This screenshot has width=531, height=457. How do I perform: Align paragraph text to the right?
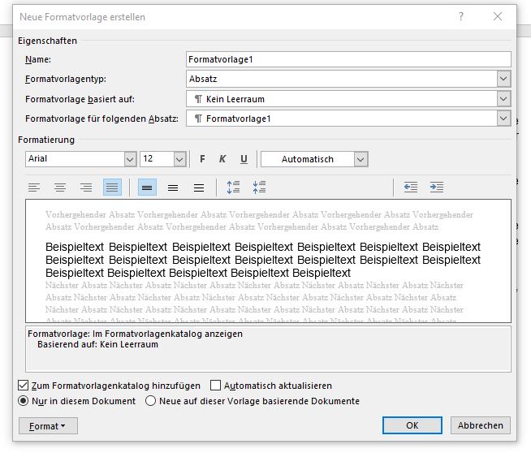(86, 188)
